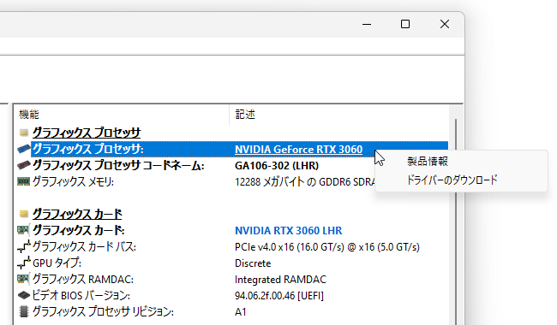The width and height of the screenshot is (557, 325).
Task: Click the bus icon beside グラフィックス カード バス
Action: (x=24, y=246)
